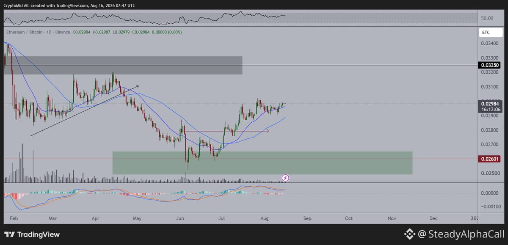The image size is (508, 245).
Task: Select the red 0.02601 price label
Action: tap(490, 159)
